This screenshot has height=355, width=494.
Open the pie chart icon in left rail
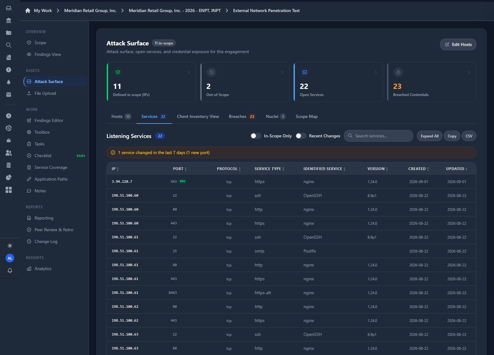pyautogui.click(x=9, y=177)
